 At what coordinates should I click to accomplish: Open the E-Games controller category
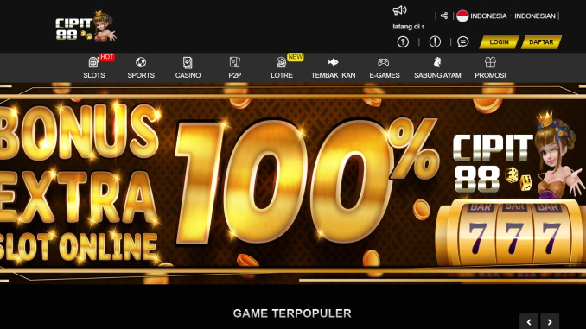pyautogui.click(x=385, y=67)
